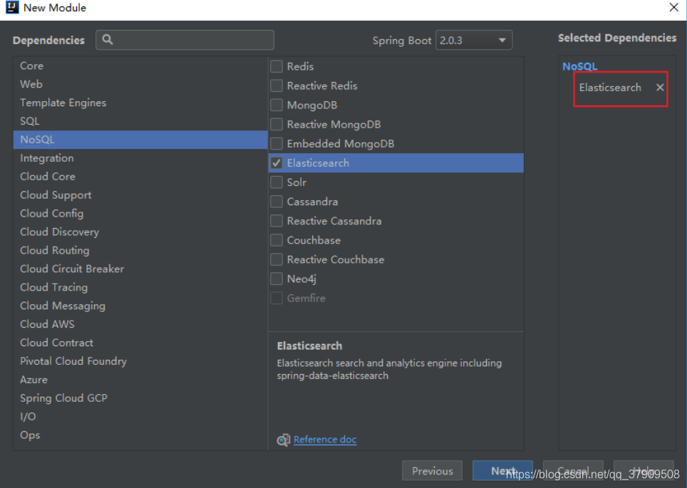This screenshot has width=687, height=488.
Task: Choose Cloud Contract category
Action: point(140,343)
